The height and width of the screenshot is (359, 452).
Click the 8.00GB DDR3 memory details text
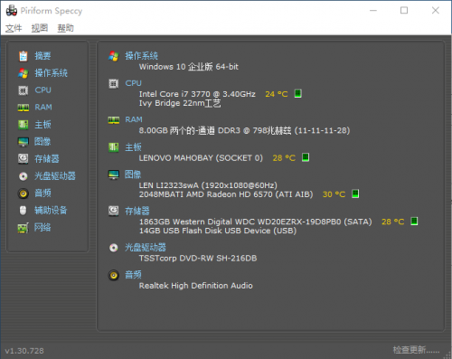[x=244, y=131]
